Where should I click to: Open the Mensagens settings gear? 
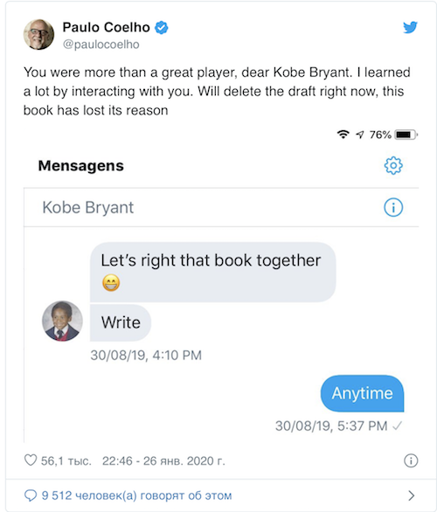click(x=393, y=165)
